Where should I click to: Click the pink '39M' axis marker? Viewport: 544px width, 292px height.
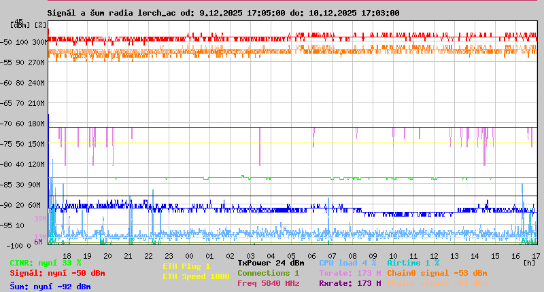40,219
